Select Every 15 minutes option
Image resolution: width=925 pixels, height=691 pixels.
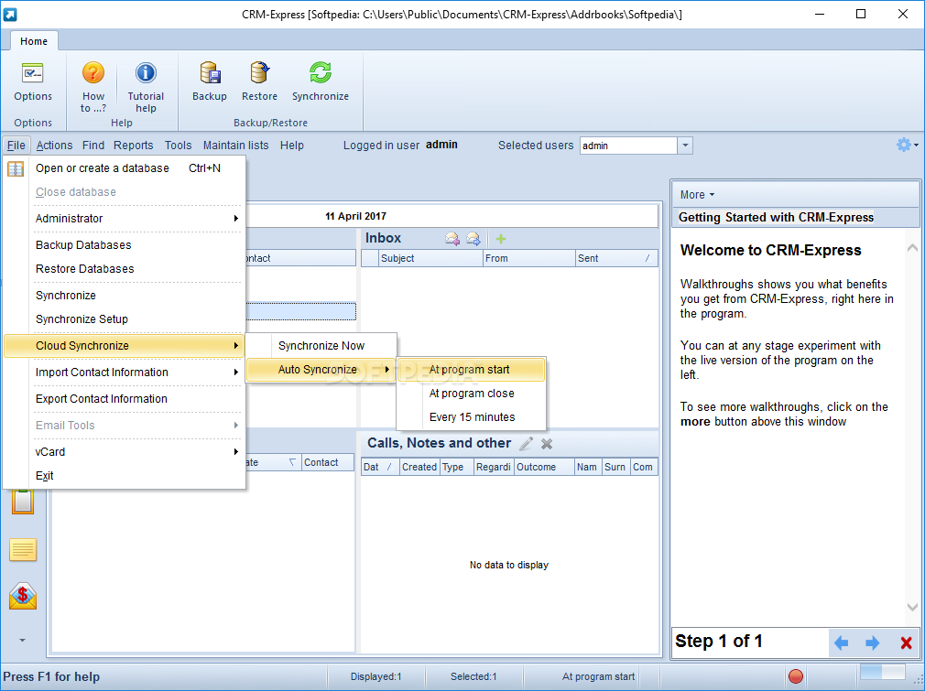pyautogui.click(x=471, y=416)
